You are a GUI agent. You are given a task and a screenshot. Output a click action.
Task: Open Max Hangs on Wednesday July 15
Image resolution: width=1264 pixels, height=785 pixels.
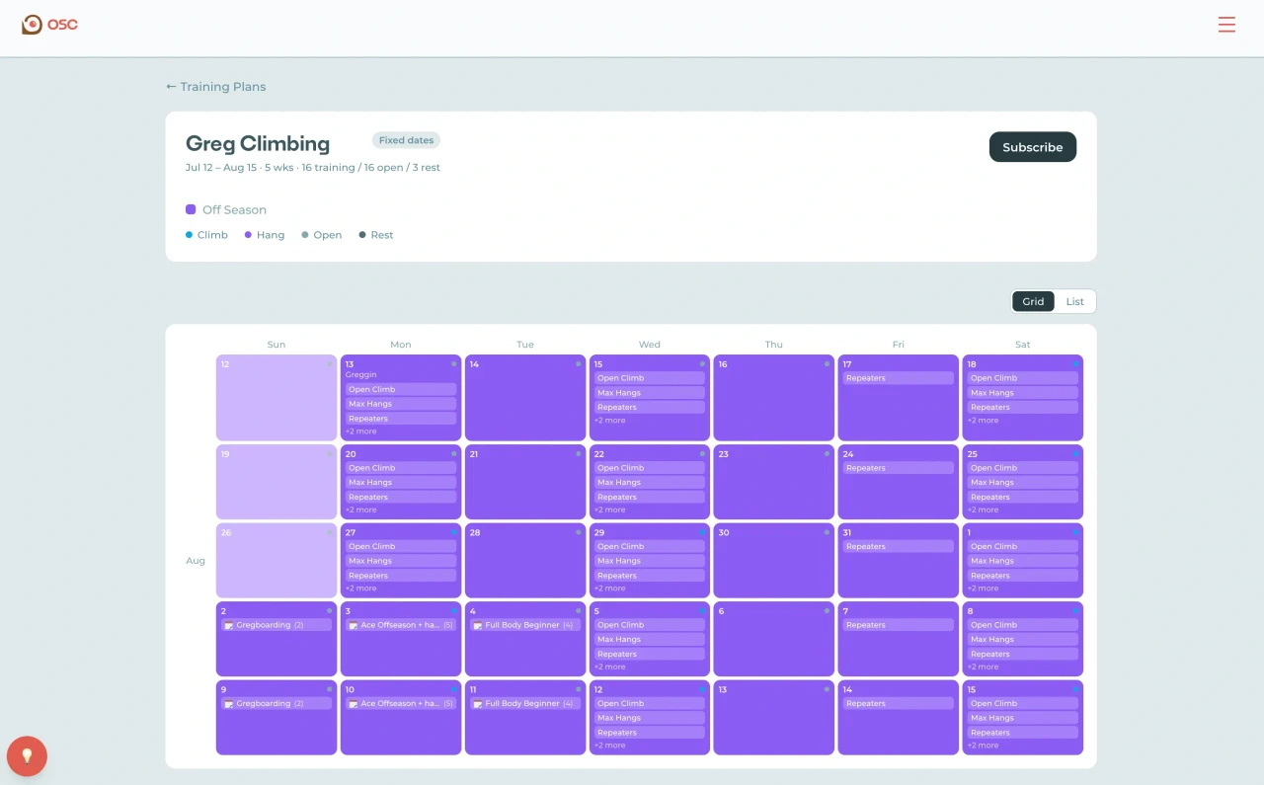tap(649, 393)
